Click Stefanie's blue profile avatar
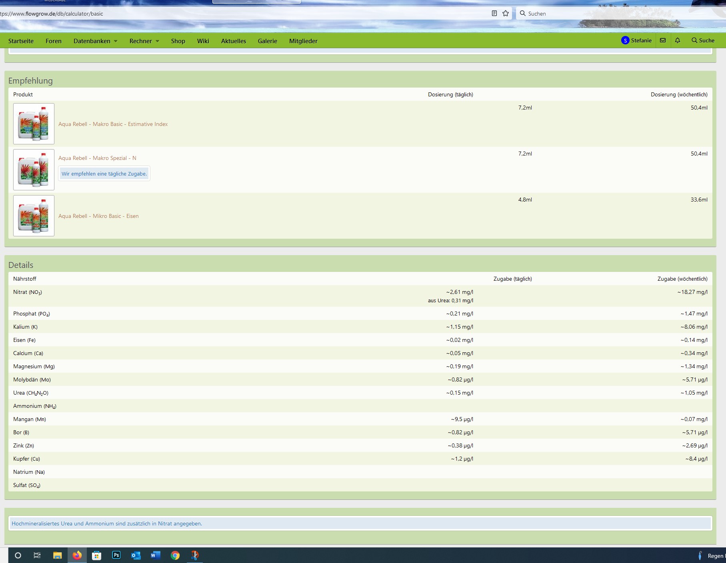The height and width of the screenshot is (563, 726). pos(625,40)
